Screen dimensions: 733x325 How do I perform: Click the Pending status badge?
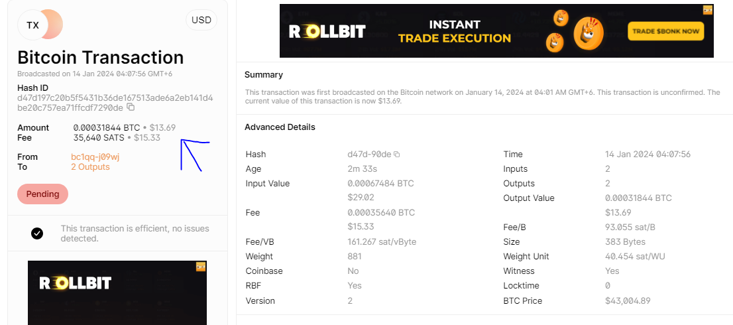click(42, 194)
